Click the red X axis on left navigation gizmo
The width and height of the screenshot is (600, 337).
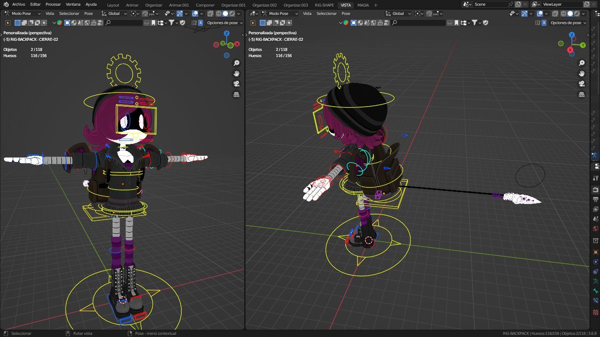coord(237,44)
